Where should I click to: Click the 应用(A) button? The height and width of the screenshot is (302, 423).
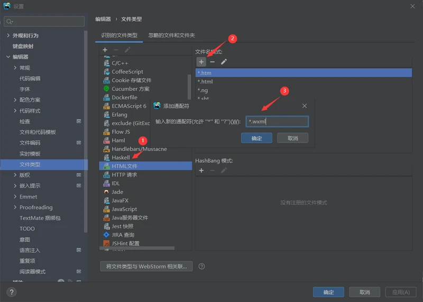click(401, 292)
